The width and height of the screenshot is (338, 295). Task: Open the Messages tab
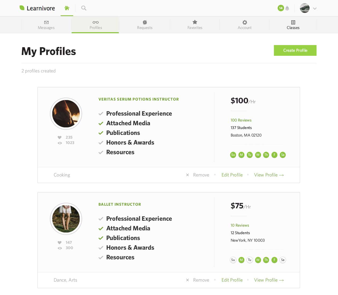46,25
